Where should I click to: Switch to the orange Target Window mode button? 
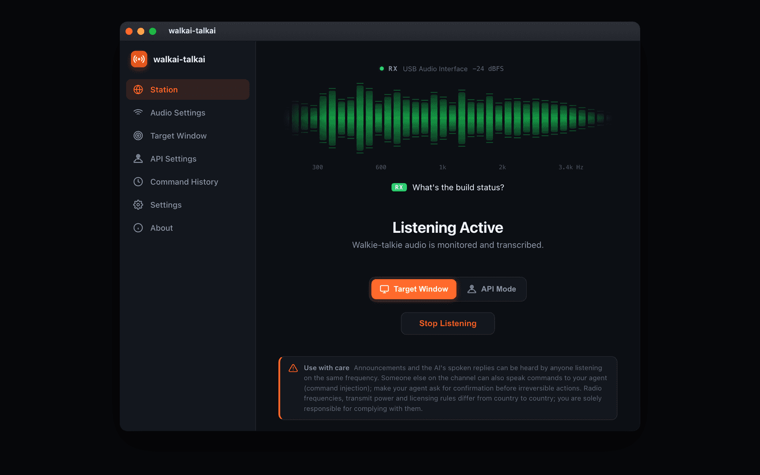pyautogui.click(x=414, y=289)
